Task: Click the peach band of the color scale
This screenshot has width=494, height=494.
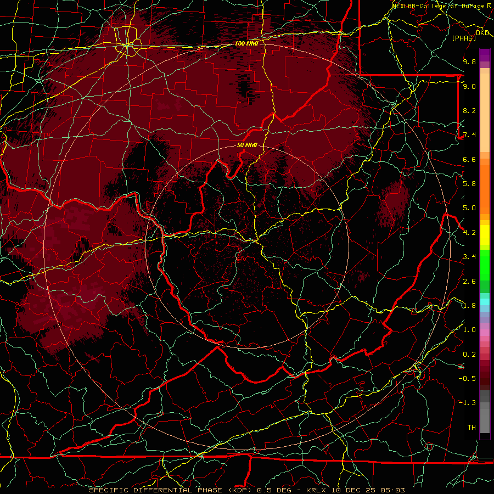Action: (x=485, y=110)
